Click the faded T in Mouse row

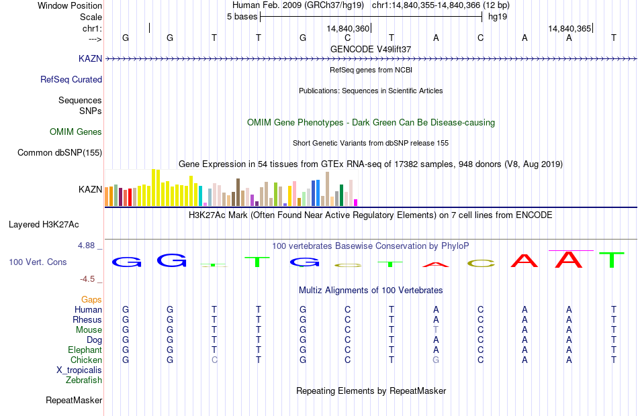[x=436, y=330]
